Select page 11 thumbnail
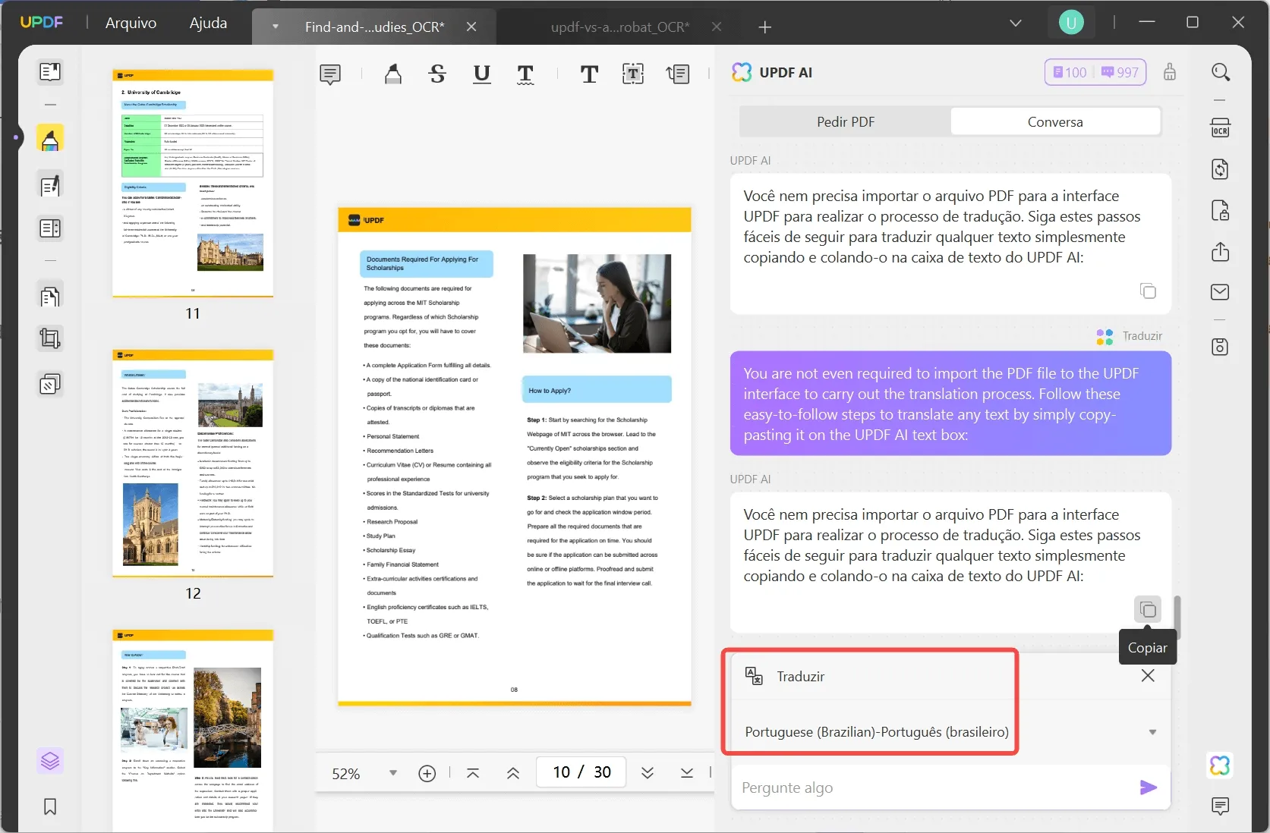The image size is (1270, 833). coord(193,182)
